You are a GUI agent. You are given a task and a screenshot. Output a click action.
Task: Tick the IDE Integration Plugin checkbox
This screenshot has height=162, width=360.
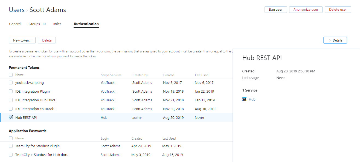coord(11,91)
